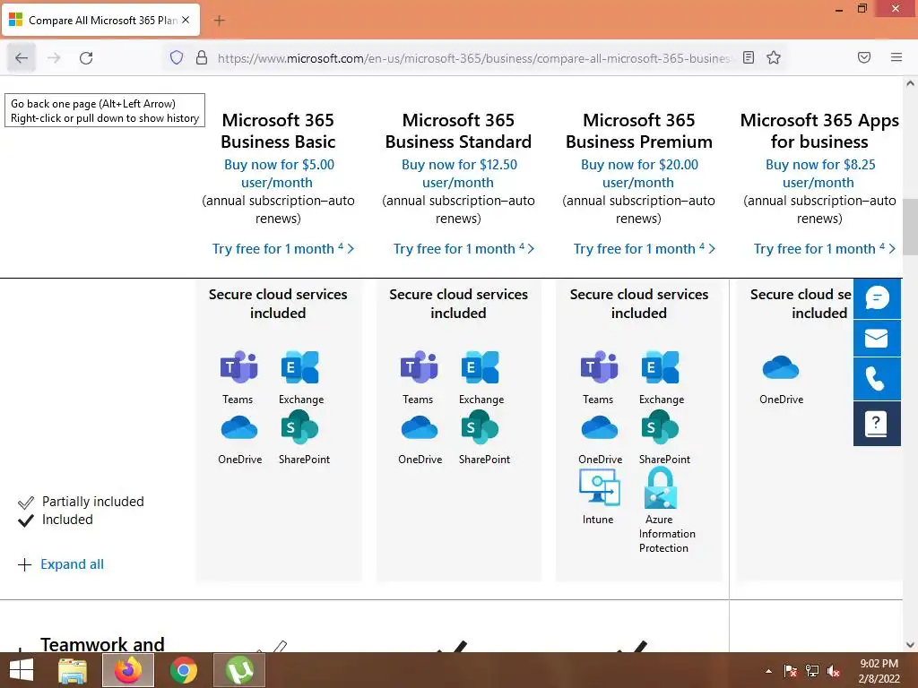
Task: Click the 'Partially included' legend text
Action: pos(93,502)
